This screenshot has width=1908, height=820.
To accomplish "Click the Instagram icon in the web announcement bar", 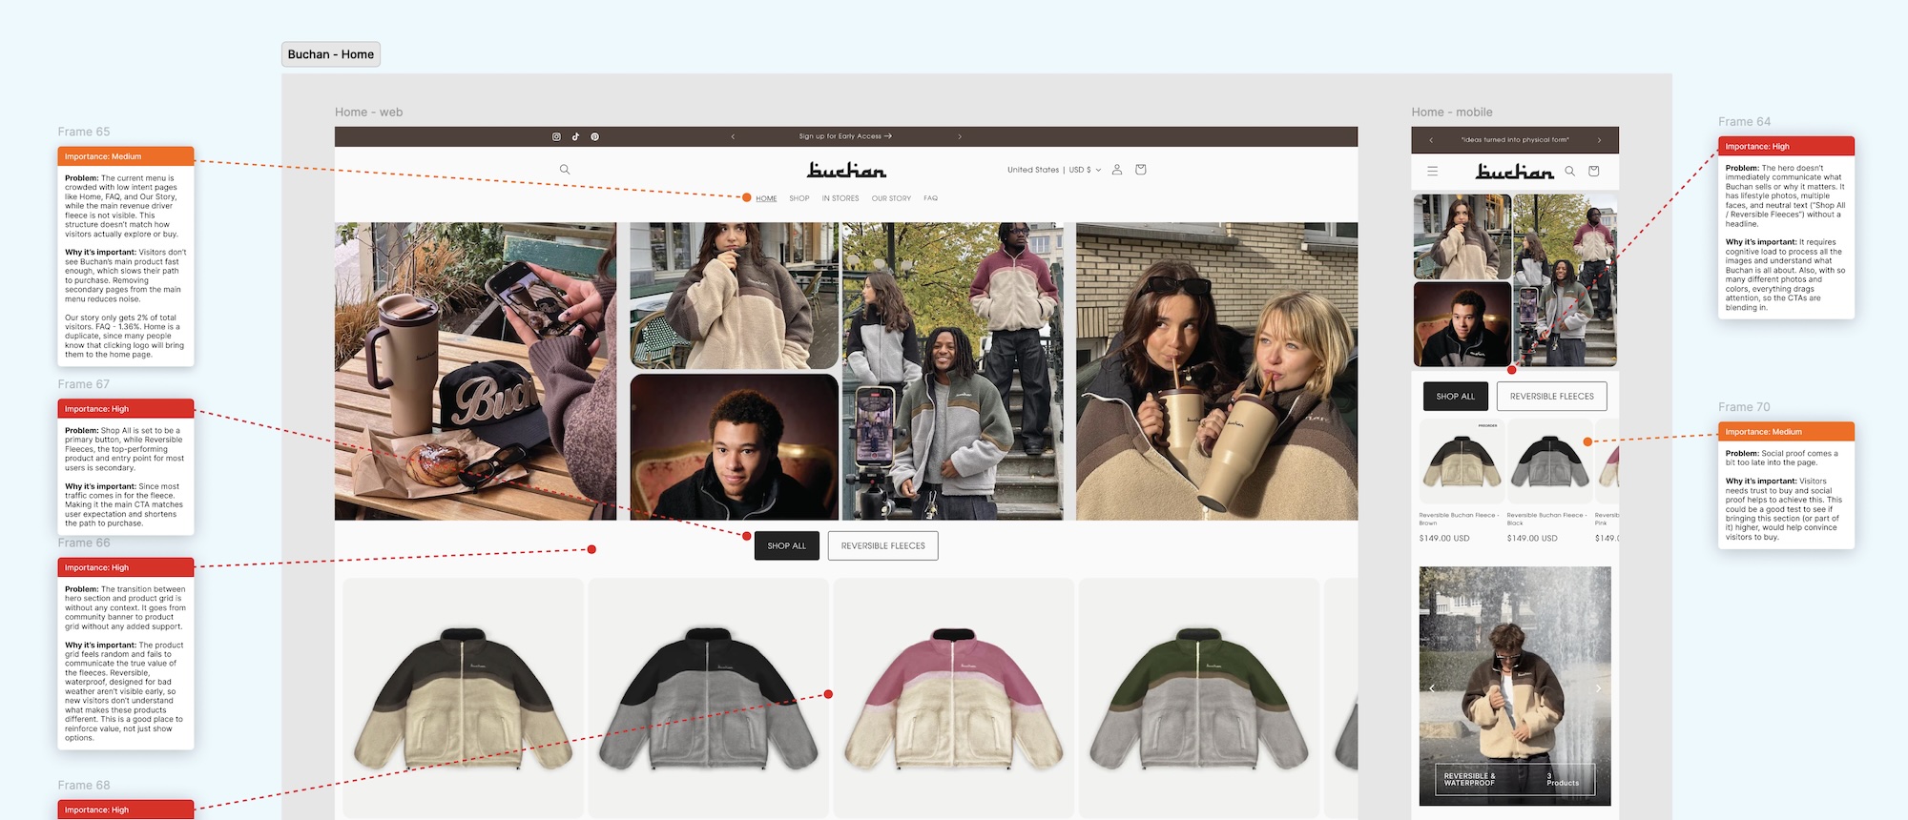I will [x=556, y=136].
